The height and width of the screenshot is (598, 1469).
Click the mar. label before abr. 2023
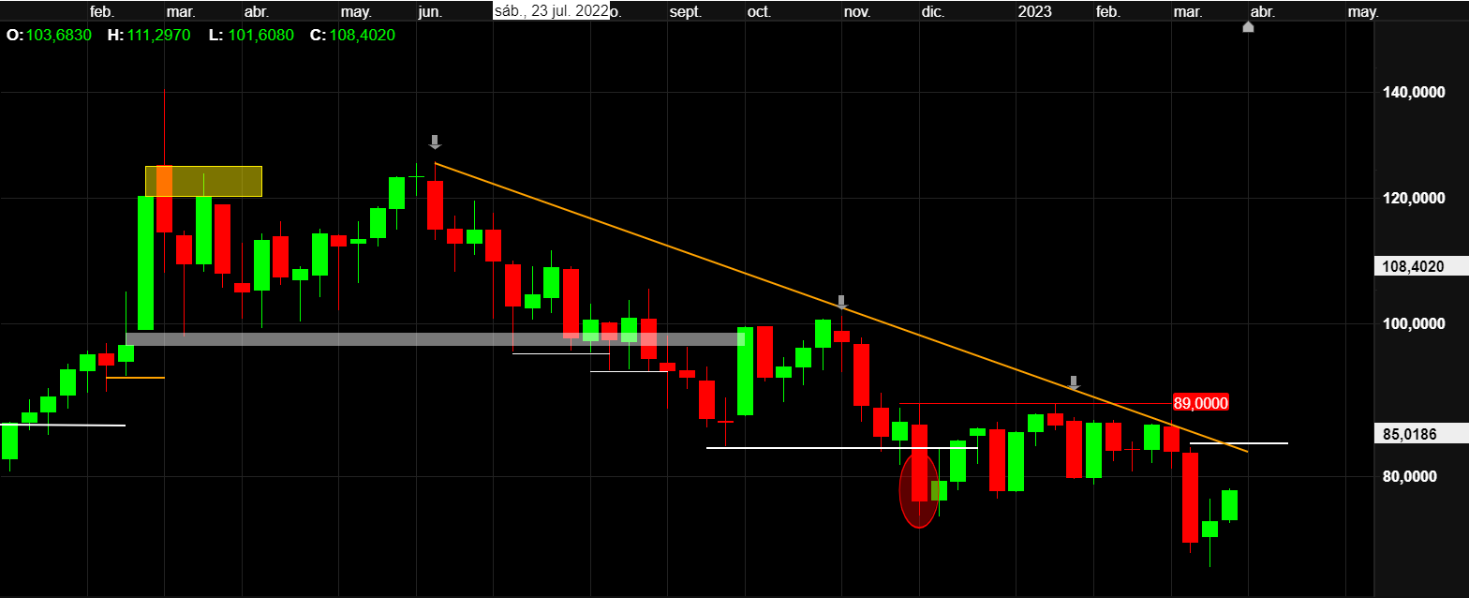(x=1188, y=12)
